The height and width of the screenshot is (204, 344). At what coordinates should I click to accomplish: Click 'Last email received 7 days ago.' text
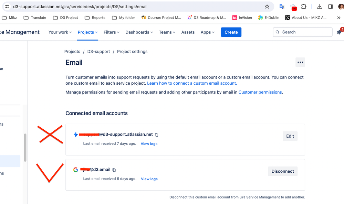(x=110, y=143)
